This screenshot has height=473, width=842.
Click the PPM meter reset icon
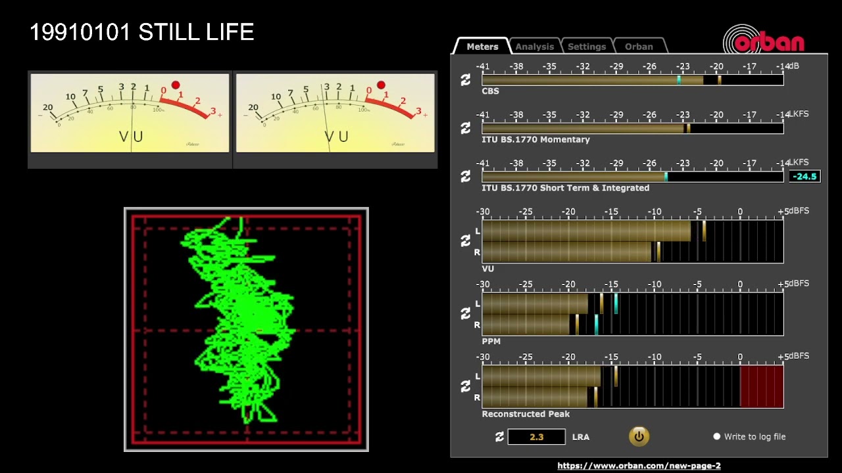pos(466,314)
